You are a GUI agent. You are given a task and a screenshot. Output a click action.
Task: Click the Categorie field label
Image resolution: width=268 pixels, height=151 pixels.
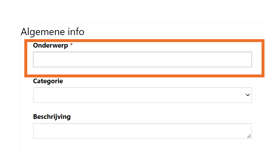(48, 81)
